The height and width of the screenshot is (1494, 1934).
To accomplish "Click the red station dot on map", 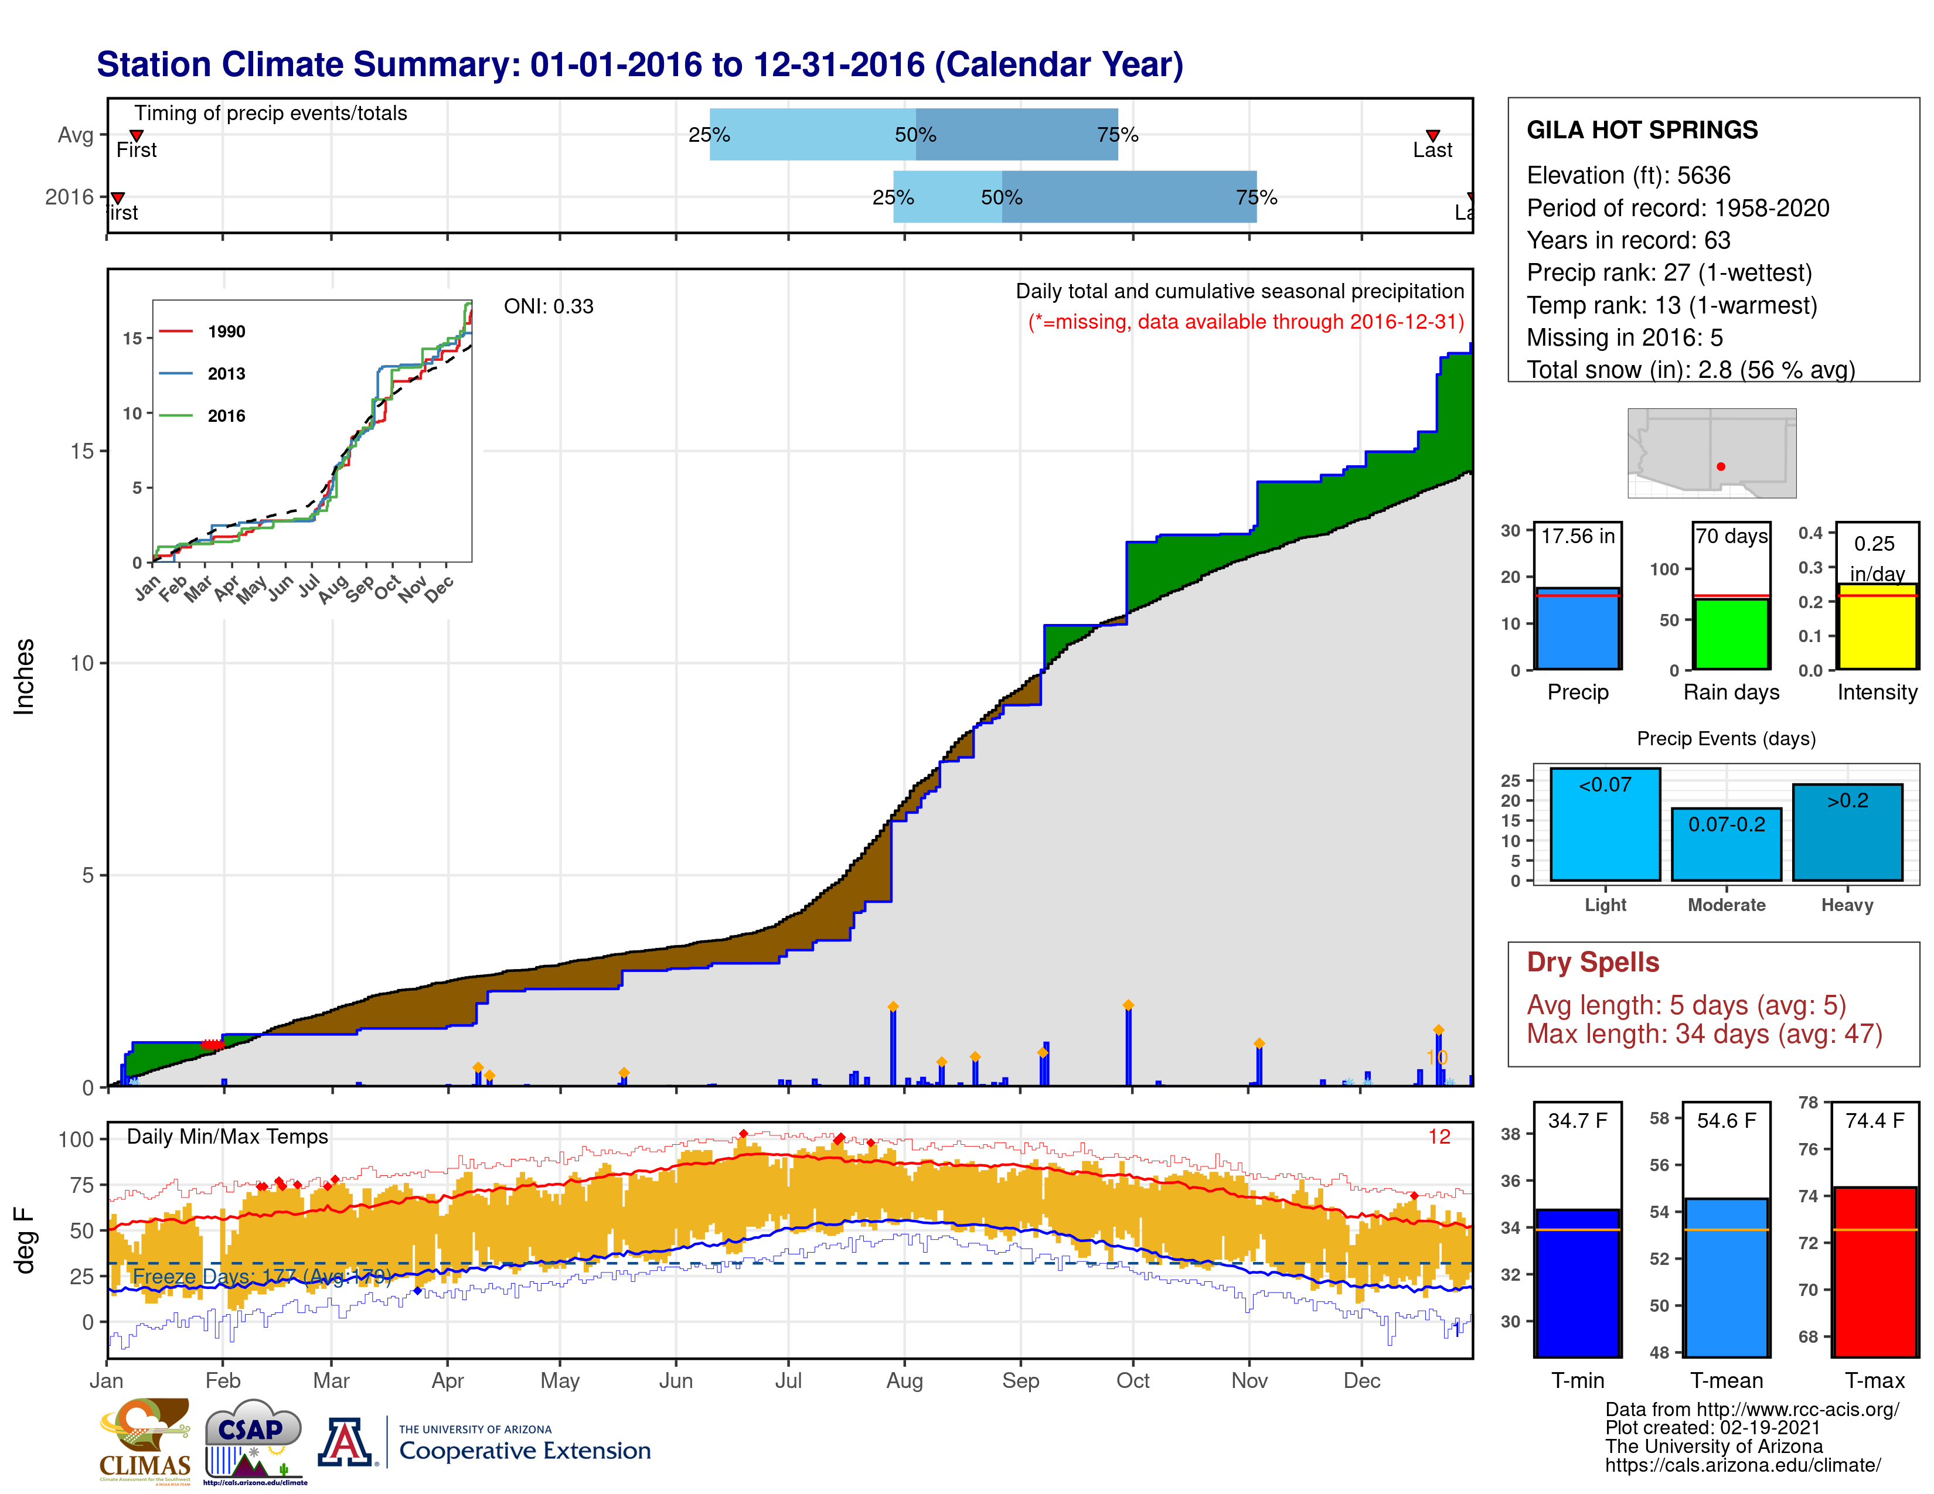I will coord(1721,466).
